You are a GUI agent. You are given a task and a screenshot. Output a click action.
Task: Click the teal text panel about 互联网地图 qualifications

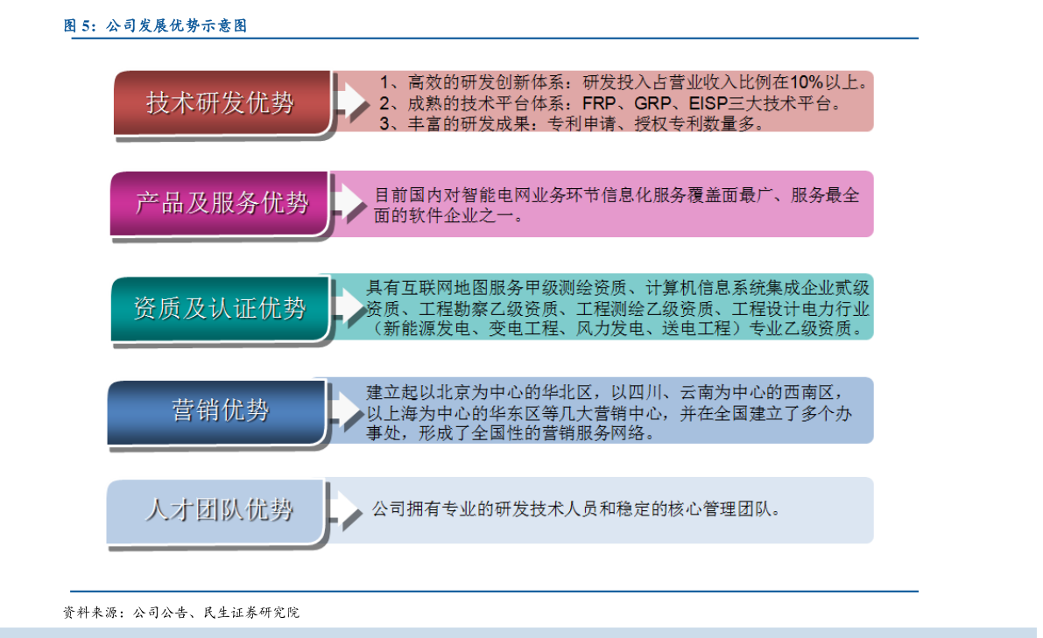(617, 307)
